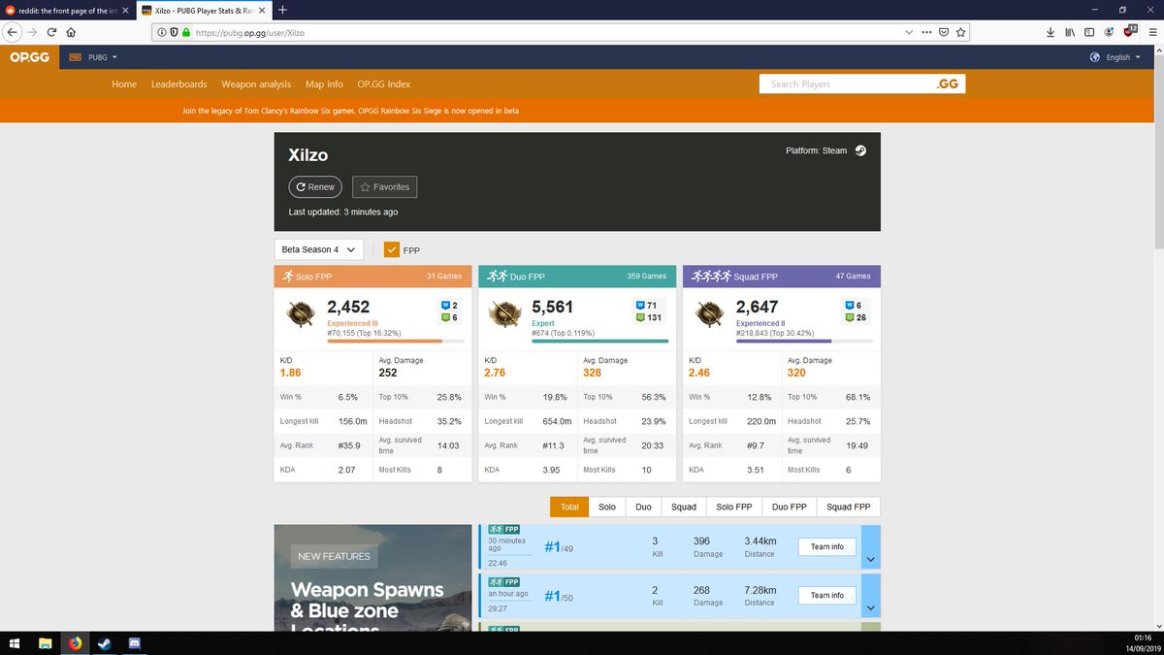Viewport: 1164px width, 655px height.
Task: Click the Solo FPP rating progress bar
Action: click(396, 342)
